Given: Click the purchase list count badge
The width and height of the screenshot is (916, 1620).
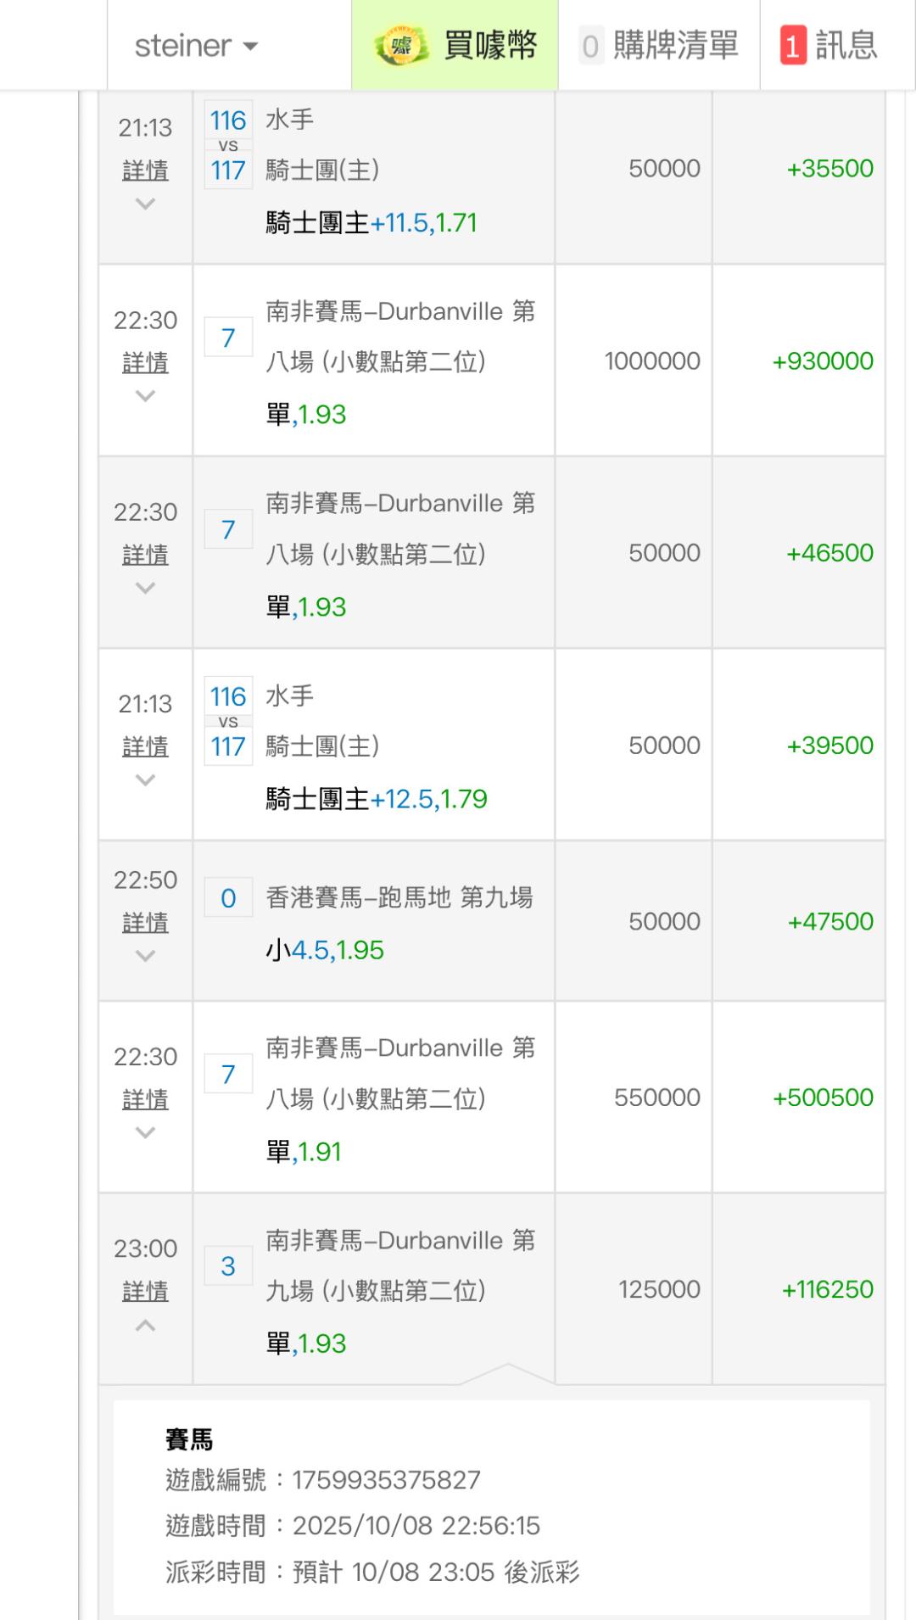Looking at the screenshot, I should (590, 46).
